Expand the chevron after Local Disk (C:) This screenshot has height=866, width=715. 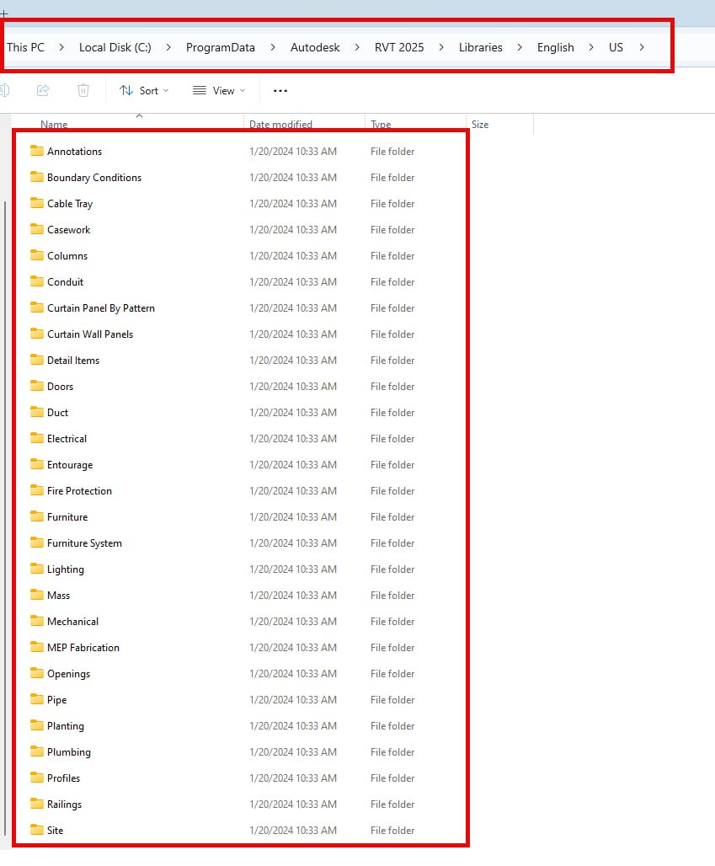pos(168,47)
